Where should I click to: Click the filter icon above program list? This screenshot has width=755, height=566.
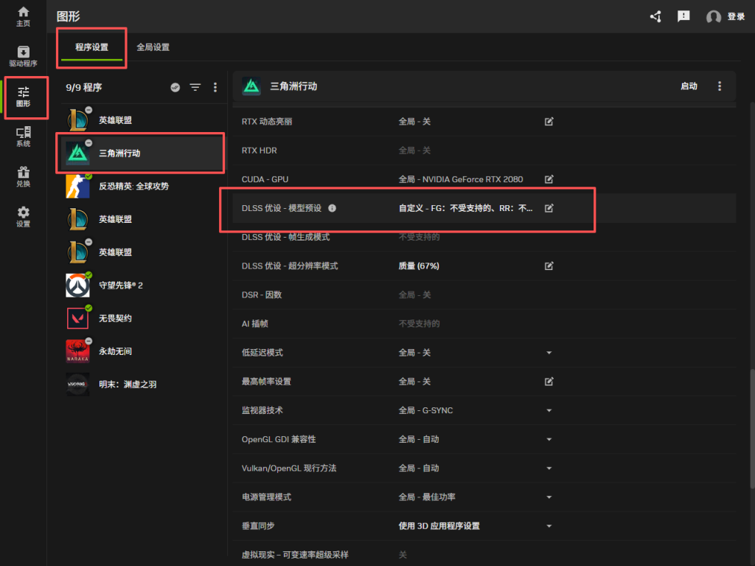(195, 87)
